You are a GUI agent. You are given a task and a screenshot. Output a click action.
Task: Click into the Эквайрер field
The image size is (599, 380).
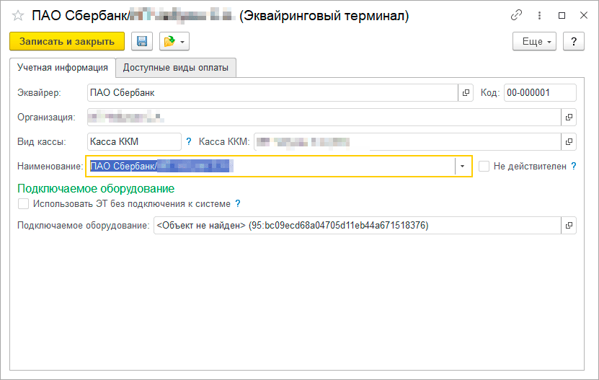point(272,92)
